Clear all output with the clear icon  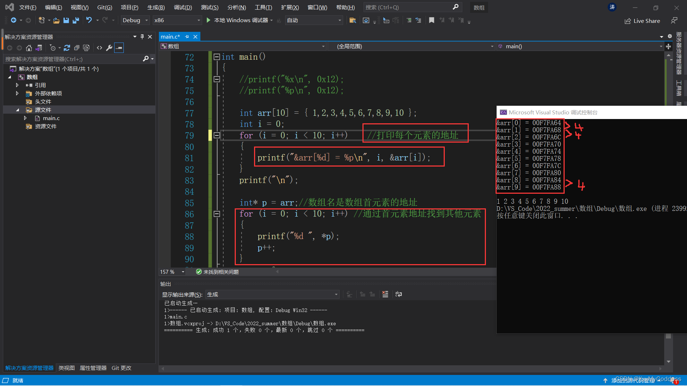point(385,294)
